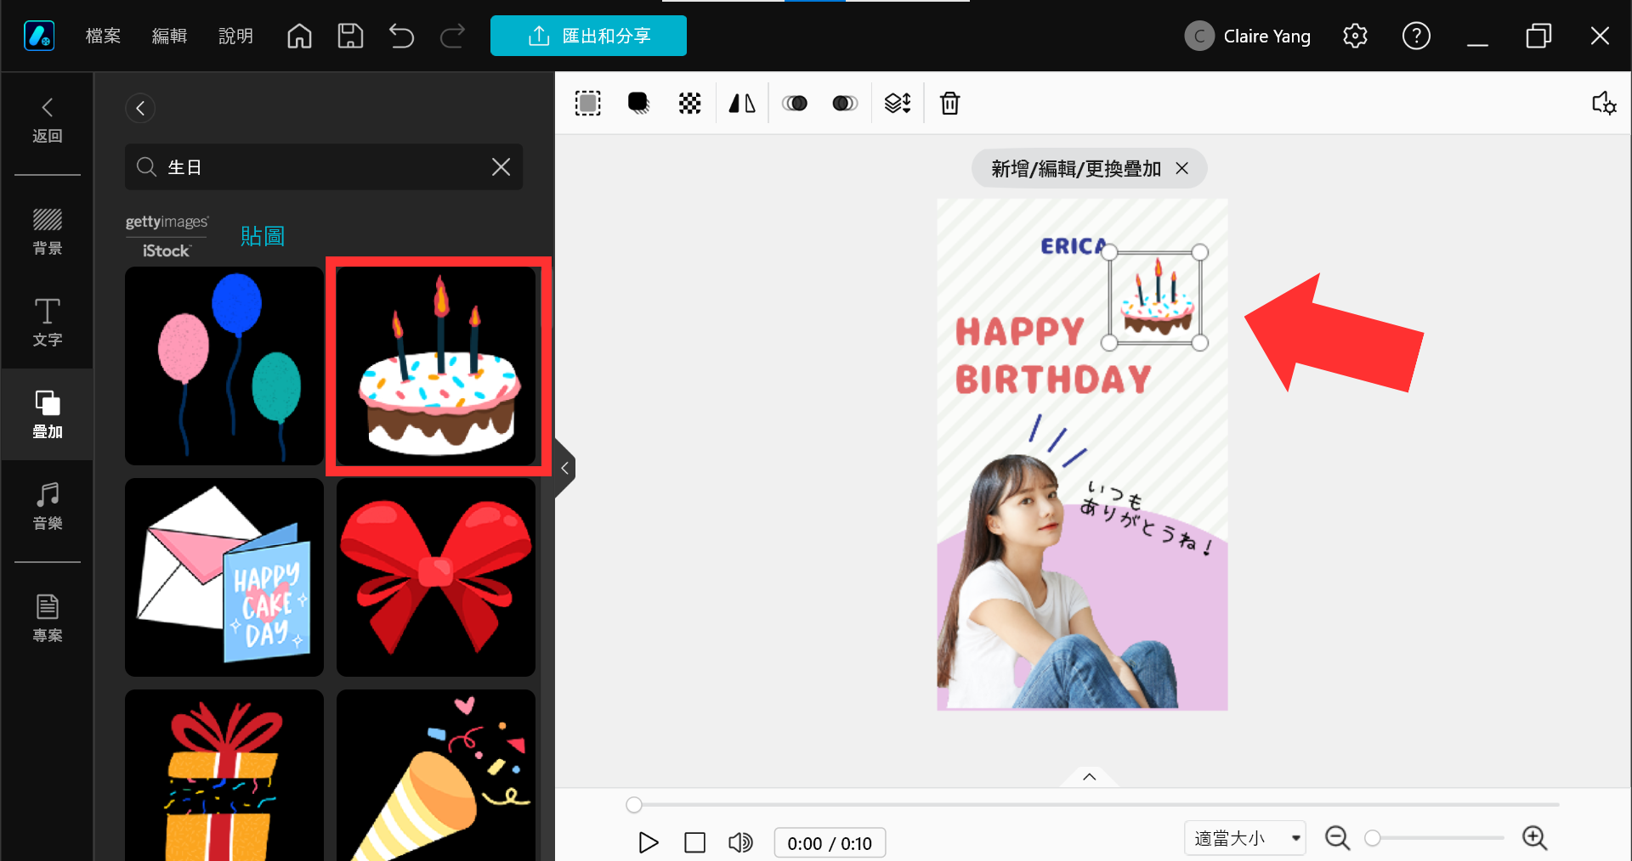Screen dimensions: 1632x861
Task: Click the 0:00 / 0:10 time display
Action: coord(830,843)
